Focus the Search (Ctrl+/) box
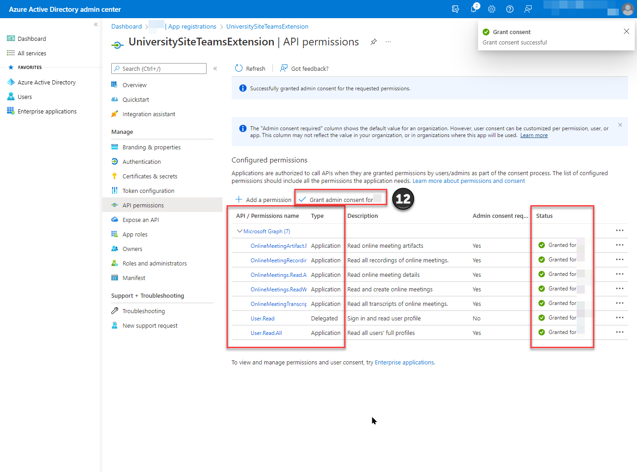Screen dimensions: 637x472 [159, 69]
